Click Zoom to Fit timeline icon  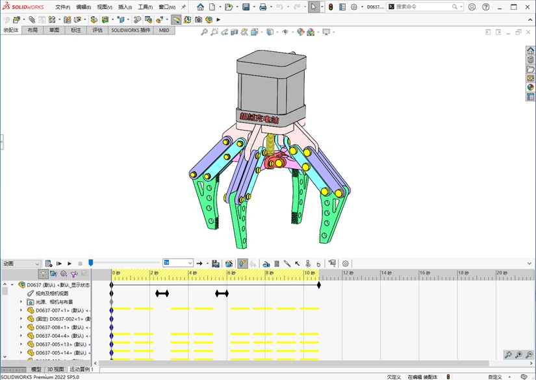[509, 355]
